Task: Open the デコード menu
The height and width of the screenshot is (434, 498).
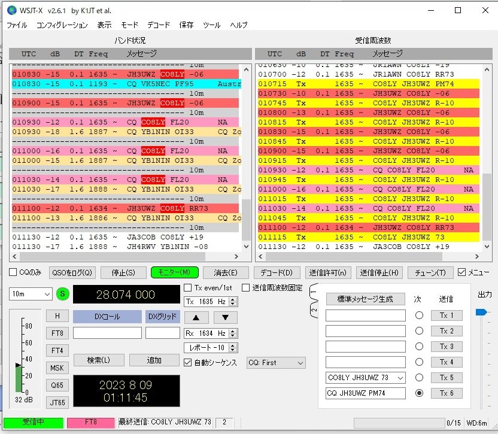Action: pos(159,25)
